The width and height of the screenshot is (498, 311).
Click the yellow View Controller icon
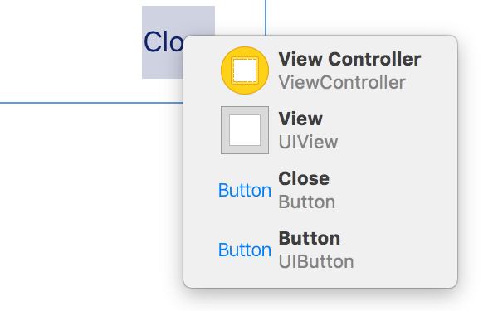coord(245,70)
